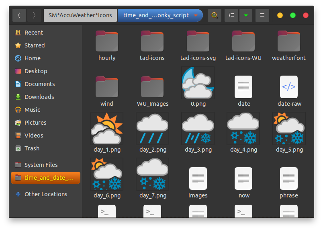Select the day_5.png thumbnail
Image resolution: width=323 pixels, height=230 pixels.
tap(289, 128)
